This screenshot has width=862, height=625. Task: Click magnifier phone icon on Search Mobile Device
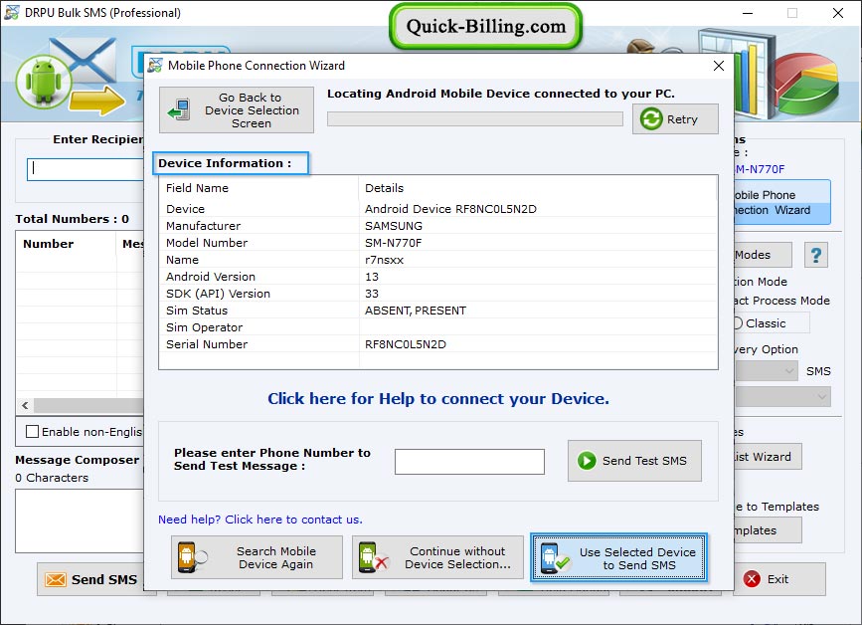pos(192,557)
